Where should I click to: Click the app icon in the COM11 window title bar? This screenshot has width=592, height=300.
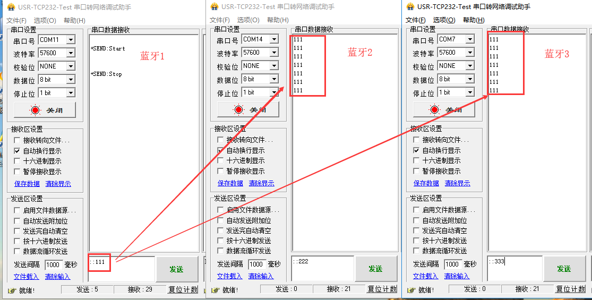point(11,7)
